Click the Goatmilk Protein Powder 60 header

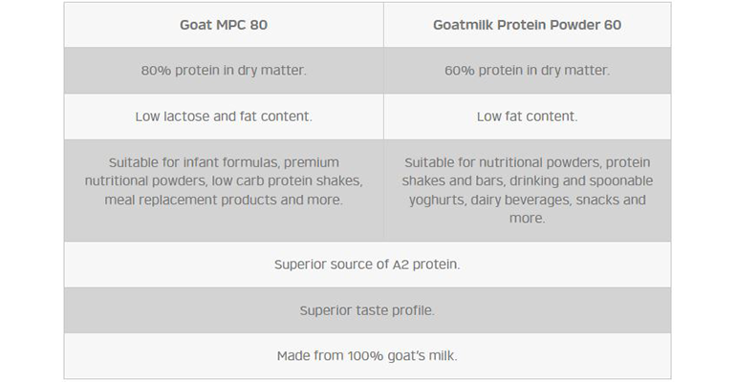tap(527, 25)
